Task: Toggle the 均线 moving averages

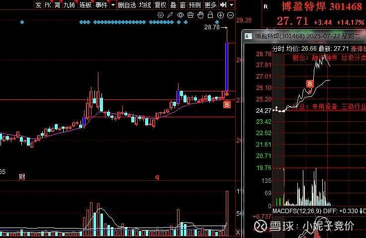Action: 145,4
